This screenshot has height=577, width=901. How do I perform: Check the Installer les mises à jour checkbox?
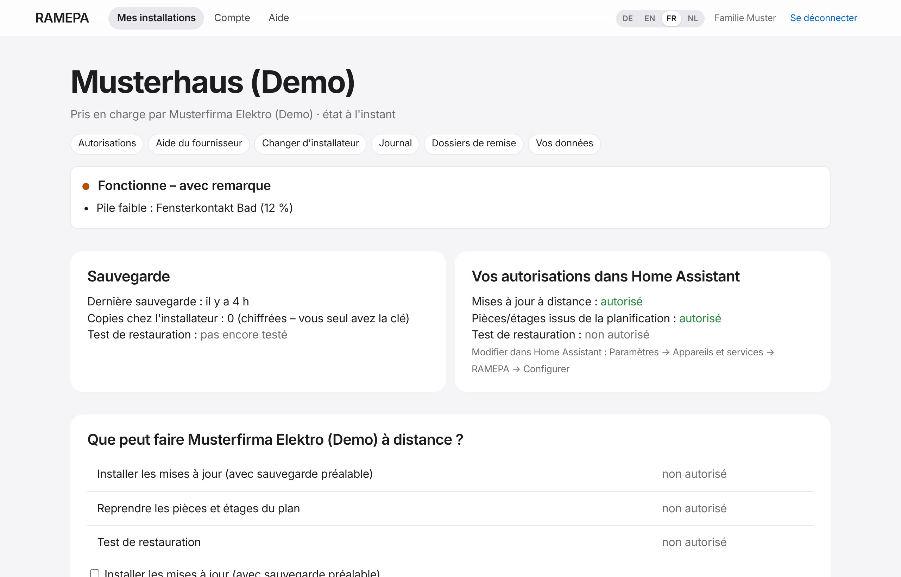[94, 573]
